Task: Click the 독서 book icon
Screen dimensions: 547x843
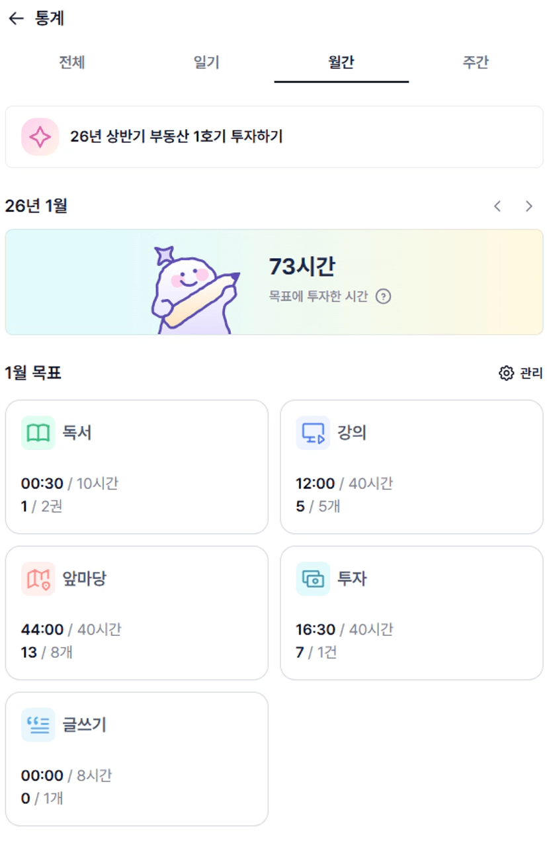Action: (38, 433)
